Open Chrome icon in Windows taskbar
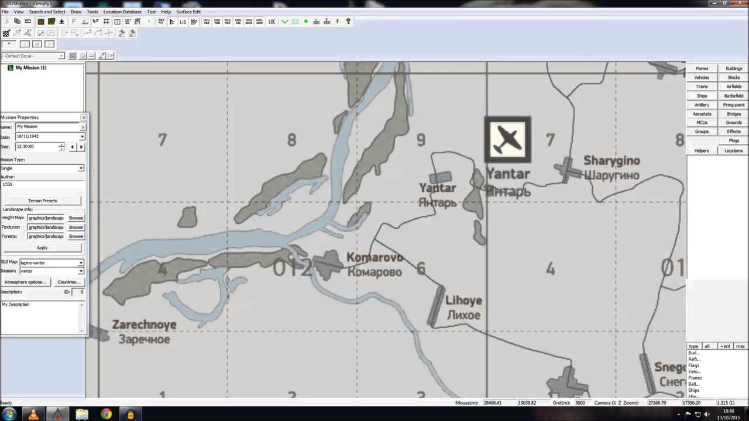 106,414
